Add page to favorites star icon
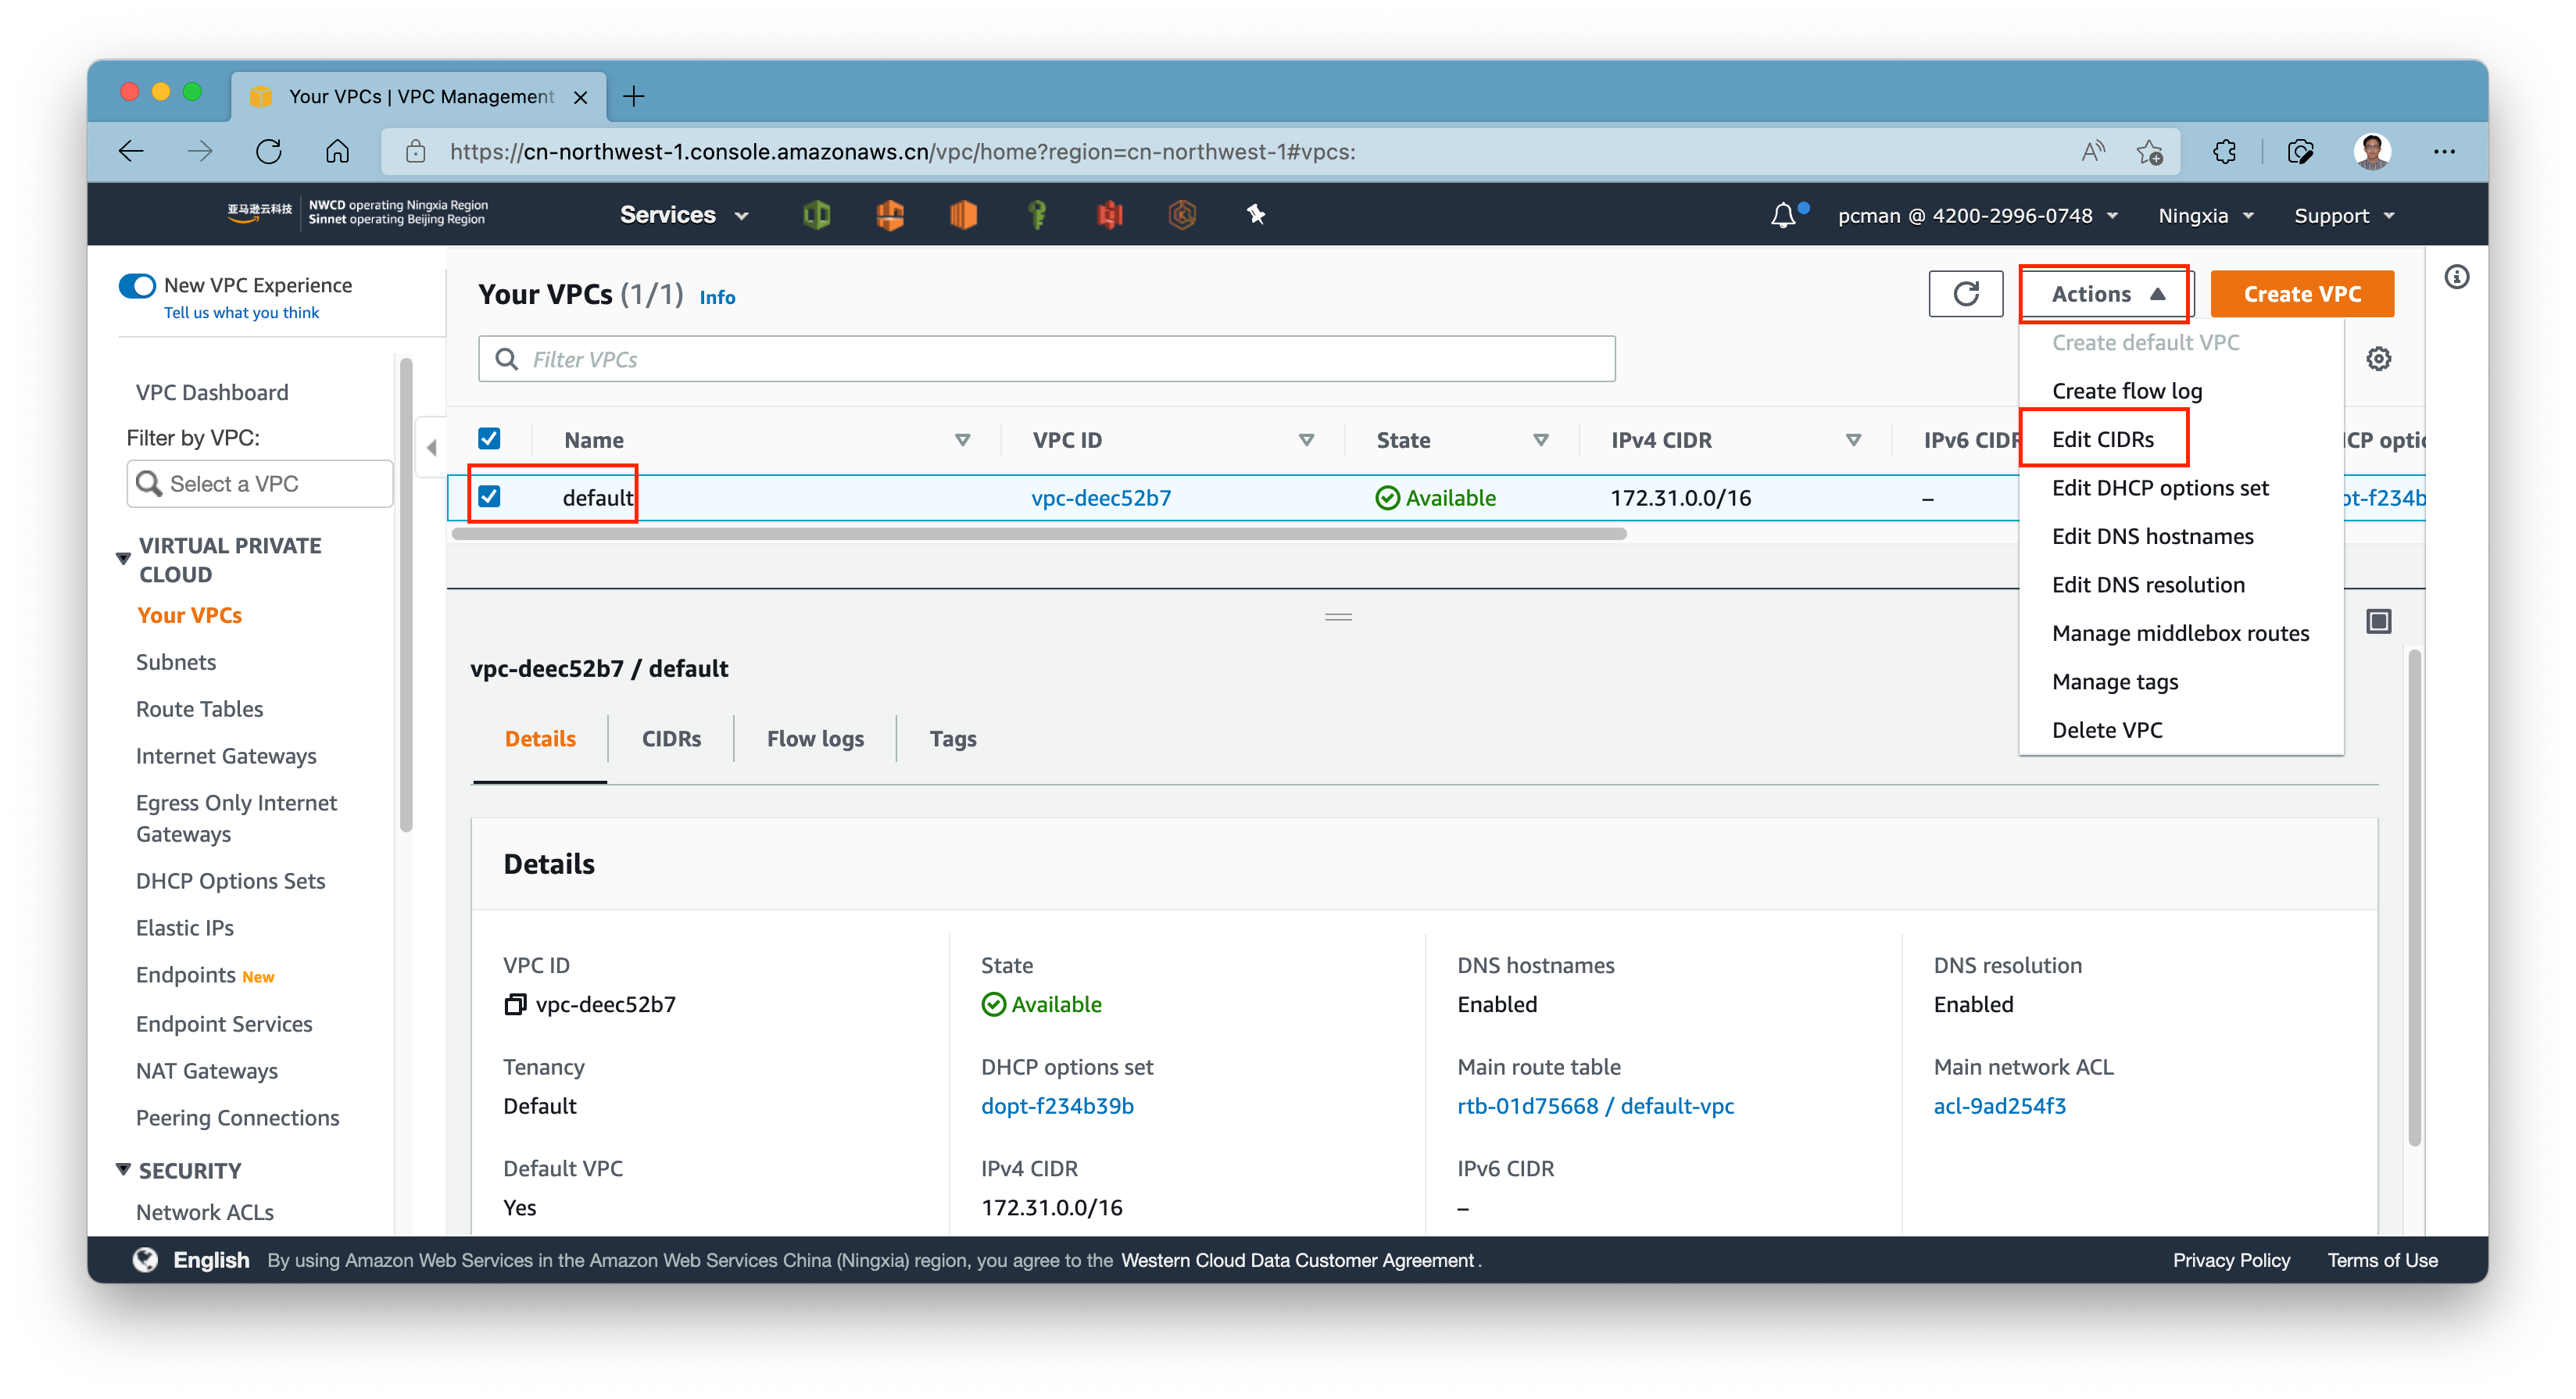2576x1399 pixels. [x=2149, y=152]
